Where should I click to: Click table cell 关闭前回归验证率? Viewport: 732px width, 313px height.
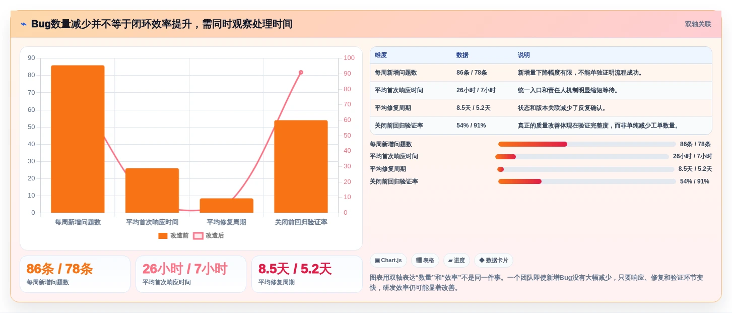coord(398,126)
